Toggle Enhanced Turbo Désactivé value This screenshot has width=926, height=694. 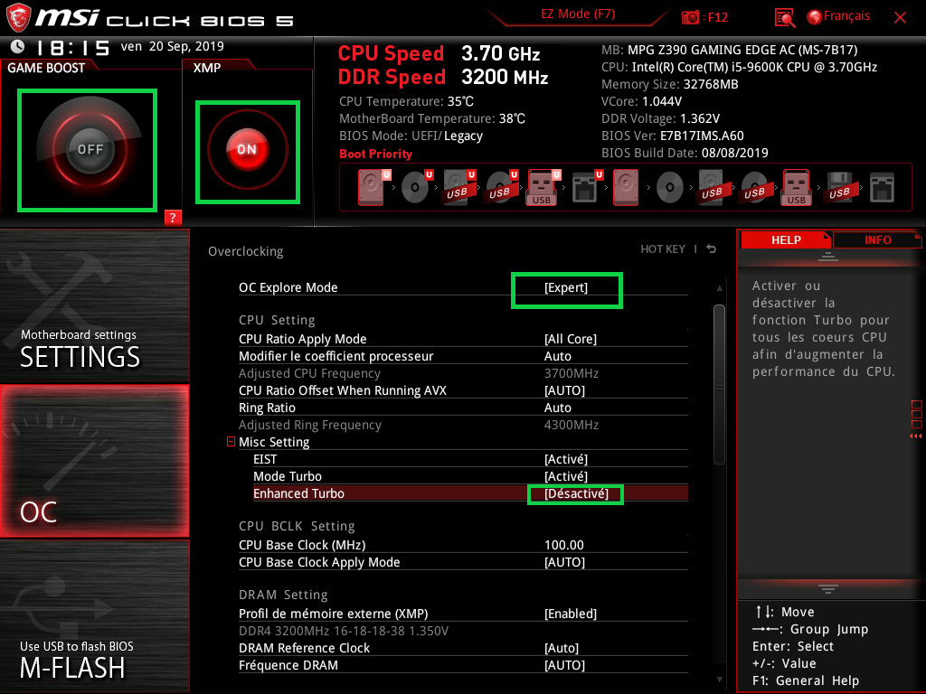tap(576, 493)
